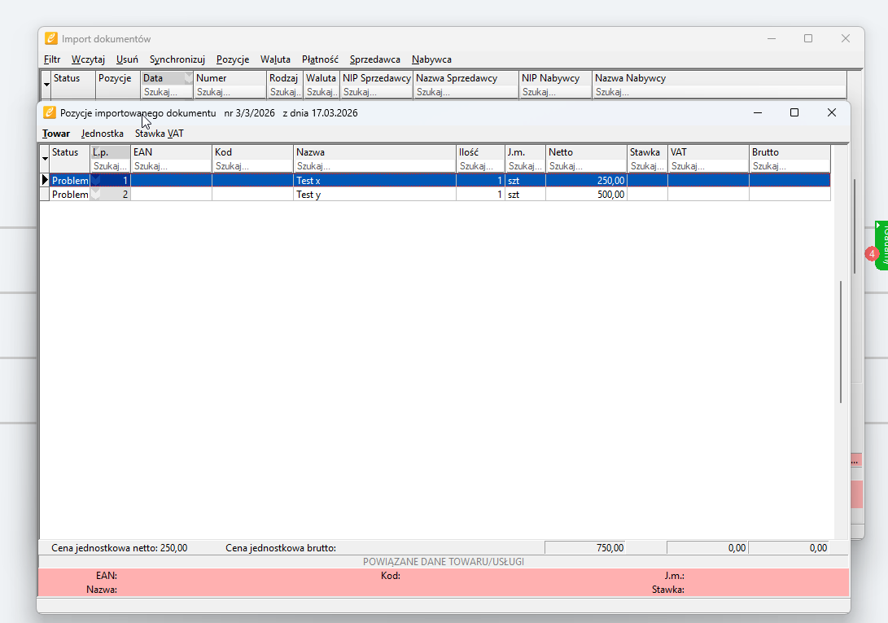Open the Stawka VAT menu

pyautogui.click(x=159, y=134)
